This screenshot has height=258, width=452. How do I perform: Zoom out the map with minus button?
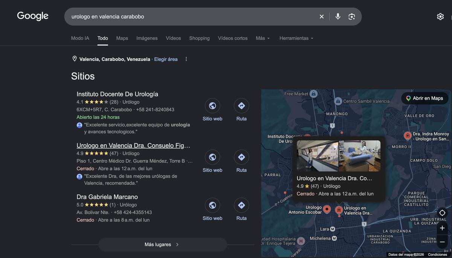click(x=442, y=242)
